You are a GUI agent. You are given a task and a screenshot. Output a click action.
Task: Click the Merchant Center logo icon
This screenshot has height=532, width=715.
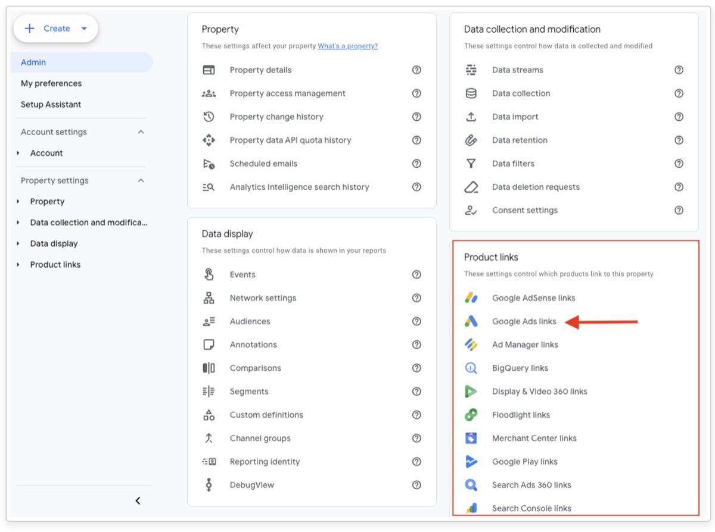point(471,439)
